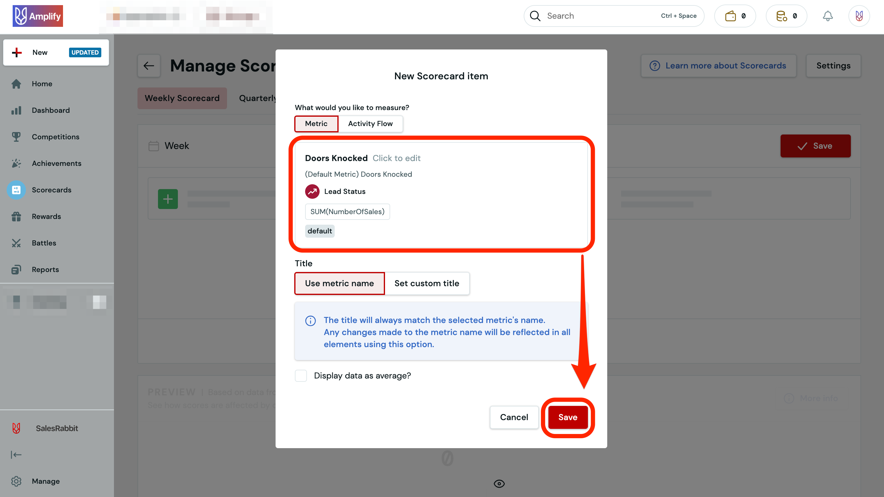Click the back arrow beside Manage Scorecards
Screen dimensions: 884x497
click(x=149, y=65)
